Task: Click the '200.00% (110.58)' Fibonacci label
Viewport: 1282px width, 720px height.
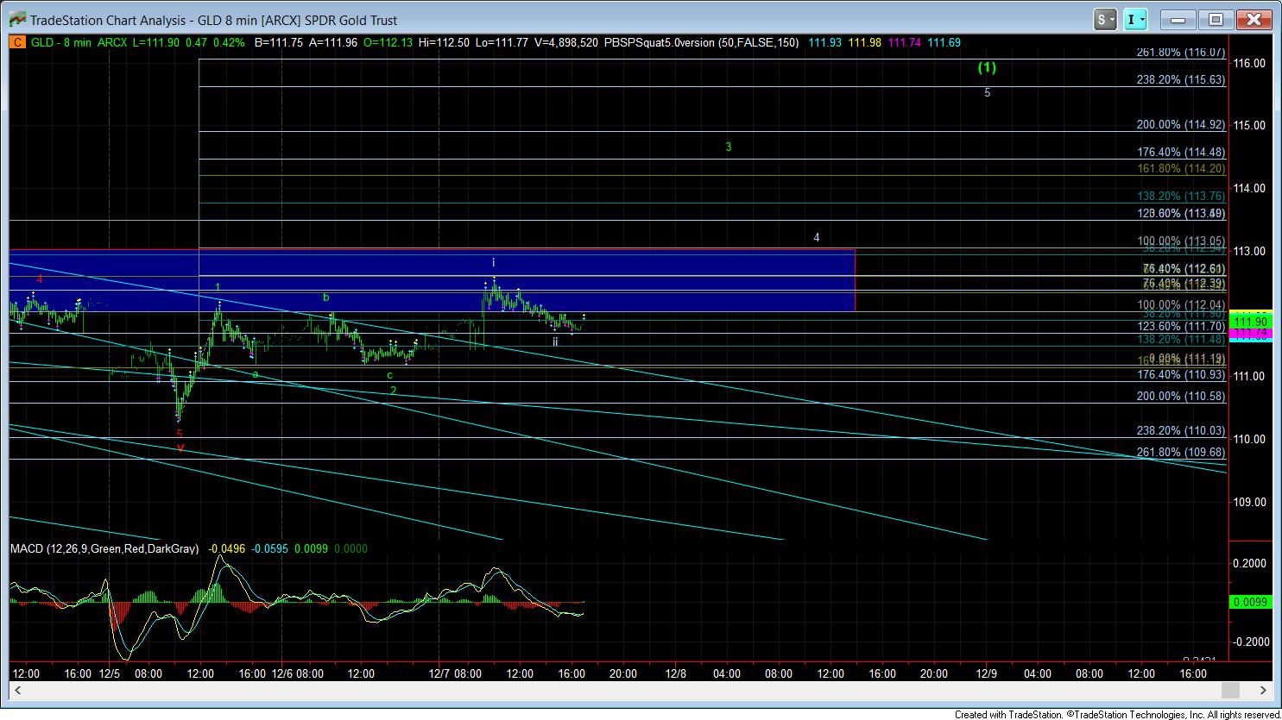Action: point(1181,397)
